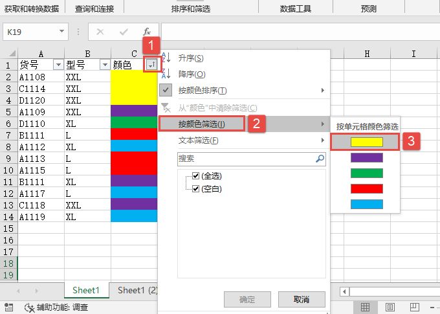Screen dimensions: 440x314
Task: Click the A-Z ascending sort icon
Action: [x=166, y=58]
